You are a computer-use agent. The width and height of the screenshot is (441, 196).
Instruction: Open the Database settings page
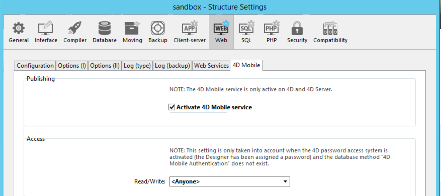105,32
